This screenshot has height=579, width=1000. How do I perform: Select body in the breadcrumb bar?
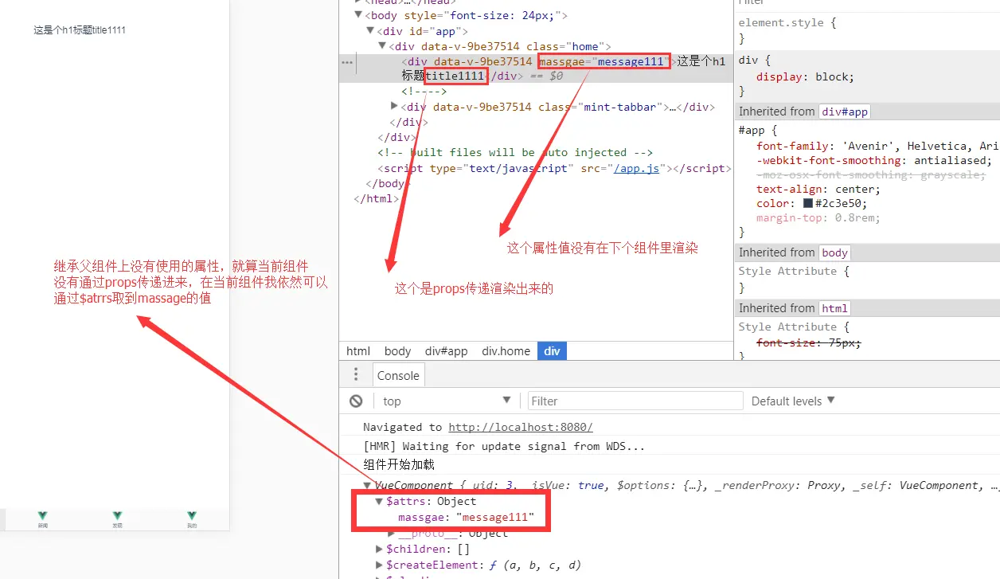(x=397, y=351)
